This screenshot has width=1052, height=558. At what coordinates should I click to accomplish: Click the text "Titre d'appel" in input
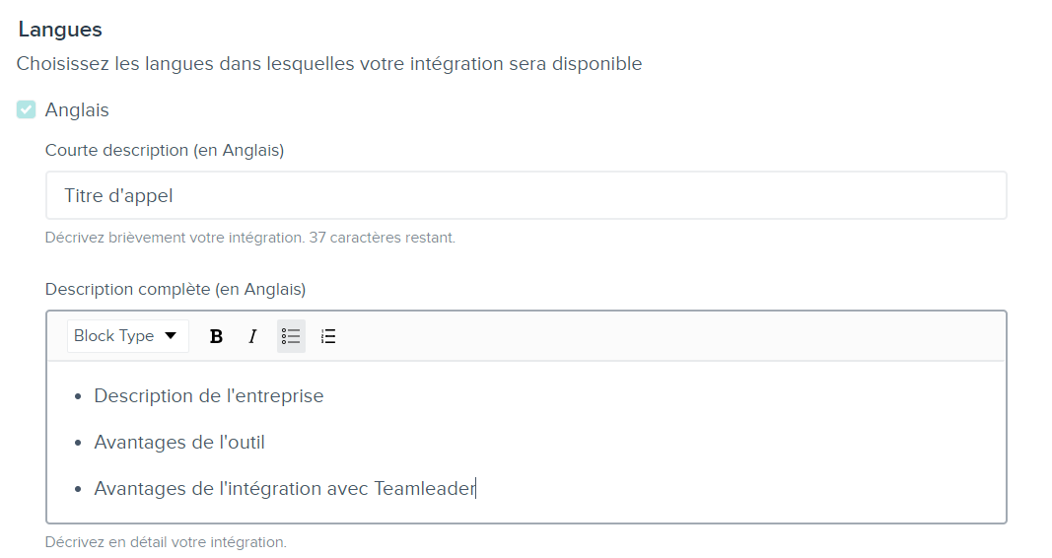(118, 196)
